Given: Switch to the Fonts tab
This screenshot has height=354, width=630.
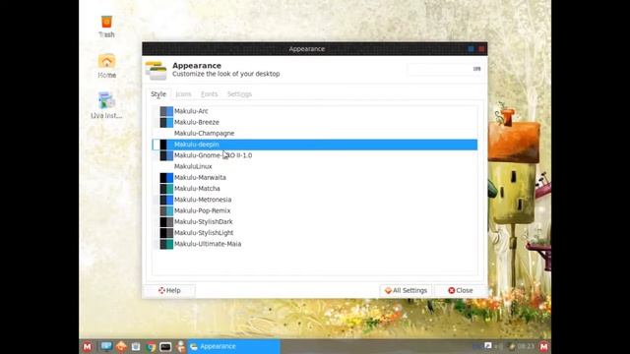Looking at the screenshot, I should click(x=209, y=94).
